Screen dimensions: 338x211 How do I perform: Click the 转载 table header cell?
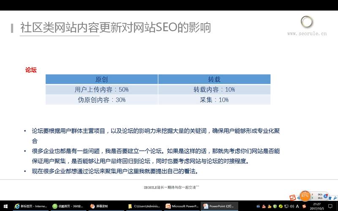[214, 79]
